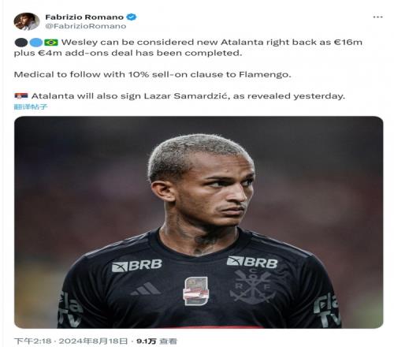Viewport: 394px width, 347px height.
Task: Click the black circle emoji
Action: tap(21, 43)
